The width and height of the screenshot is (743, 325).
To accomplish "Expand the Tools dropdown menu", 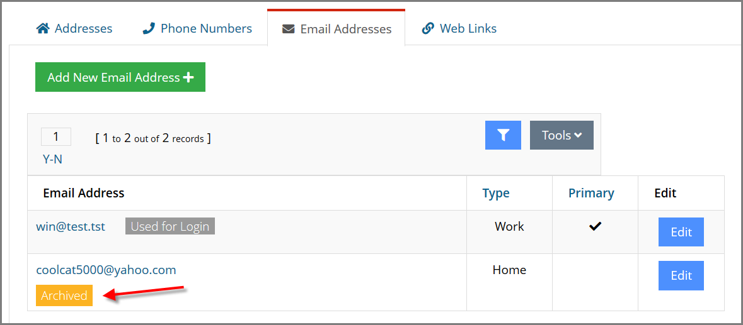I will click(562, 135).
